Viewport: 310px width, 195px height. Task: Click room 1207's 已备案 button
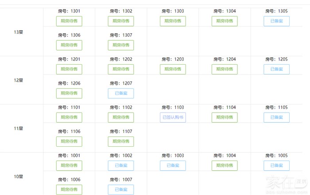121,94
